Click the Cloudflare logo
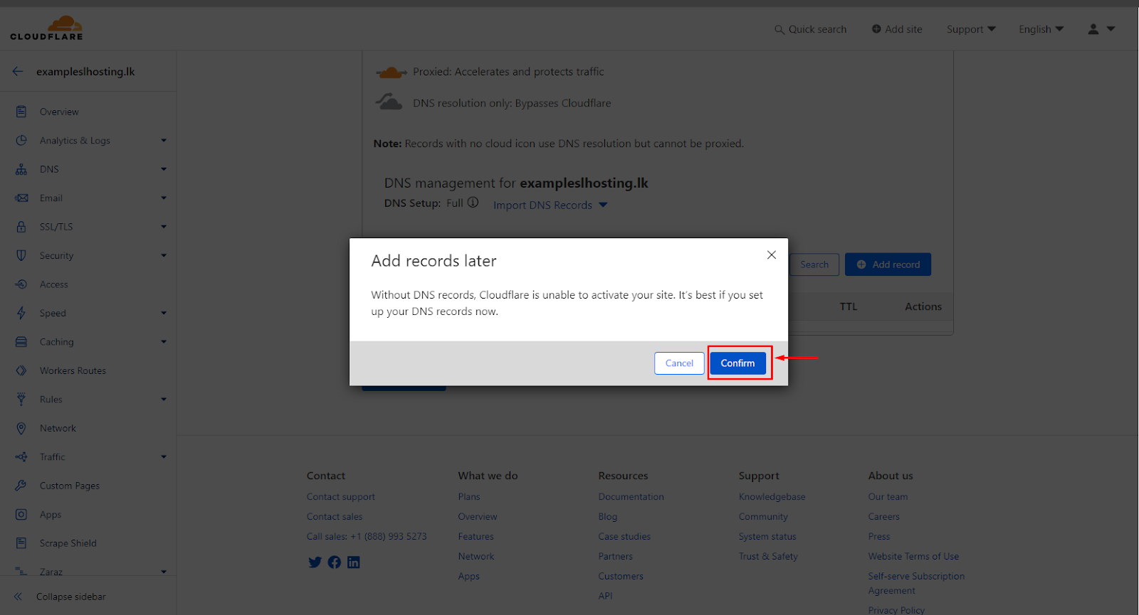This screenshot has width=1139, height=615. click(46, 28)
